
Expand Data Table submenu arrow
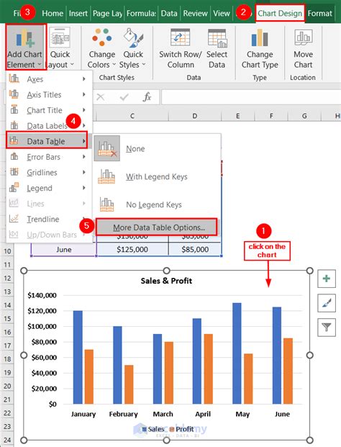(83, 141)
